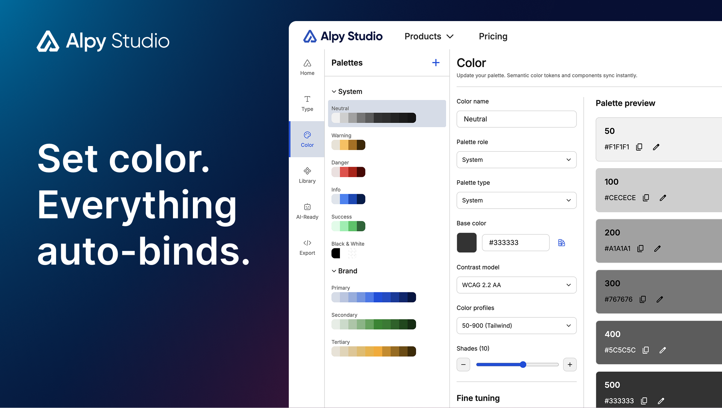Open the Export sidebar section

click(x=307, y=247)
